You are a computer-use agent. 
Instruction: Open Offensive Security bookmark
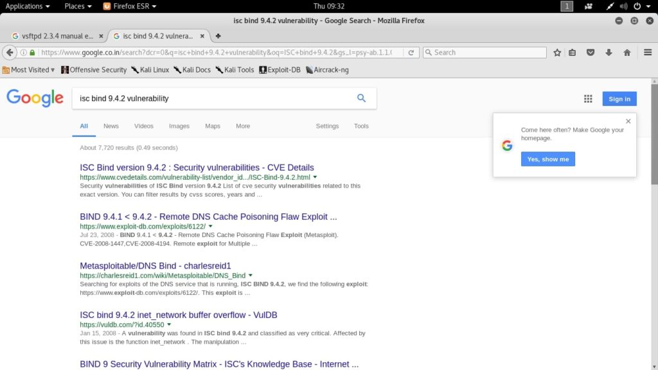click(94, 70)
